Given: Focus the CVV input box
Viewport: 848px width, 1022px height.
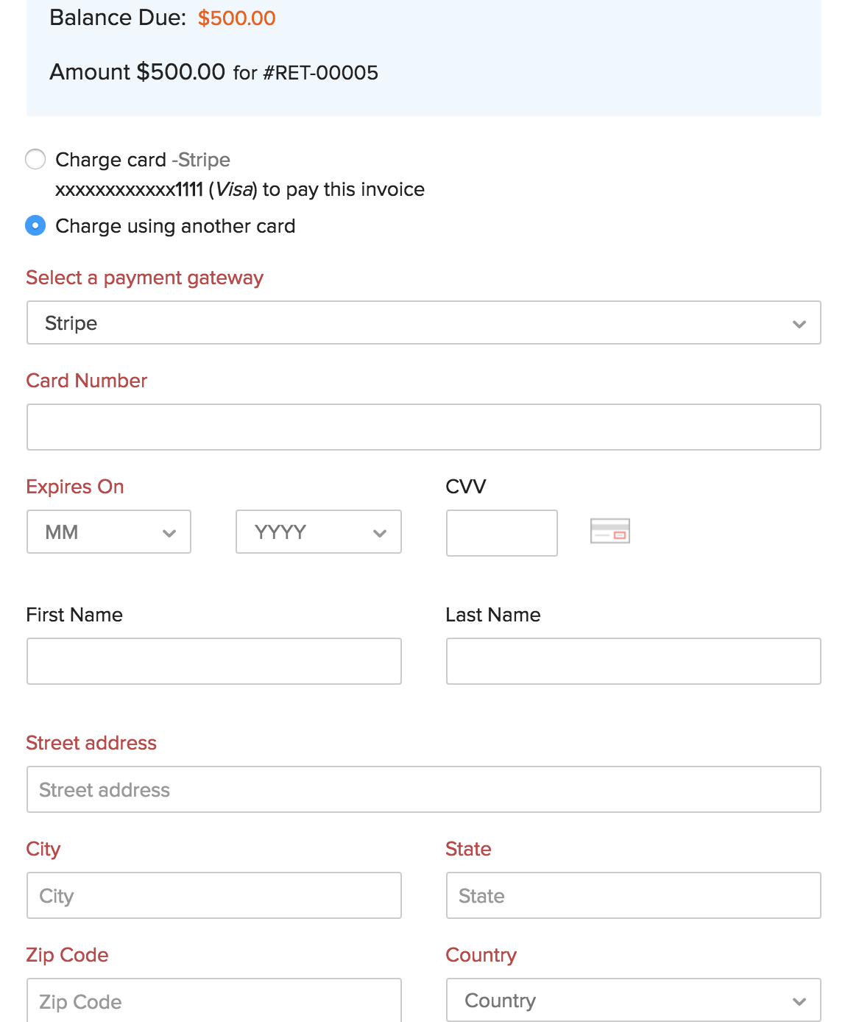Looking at the screenshot, I should pos(501,533).
